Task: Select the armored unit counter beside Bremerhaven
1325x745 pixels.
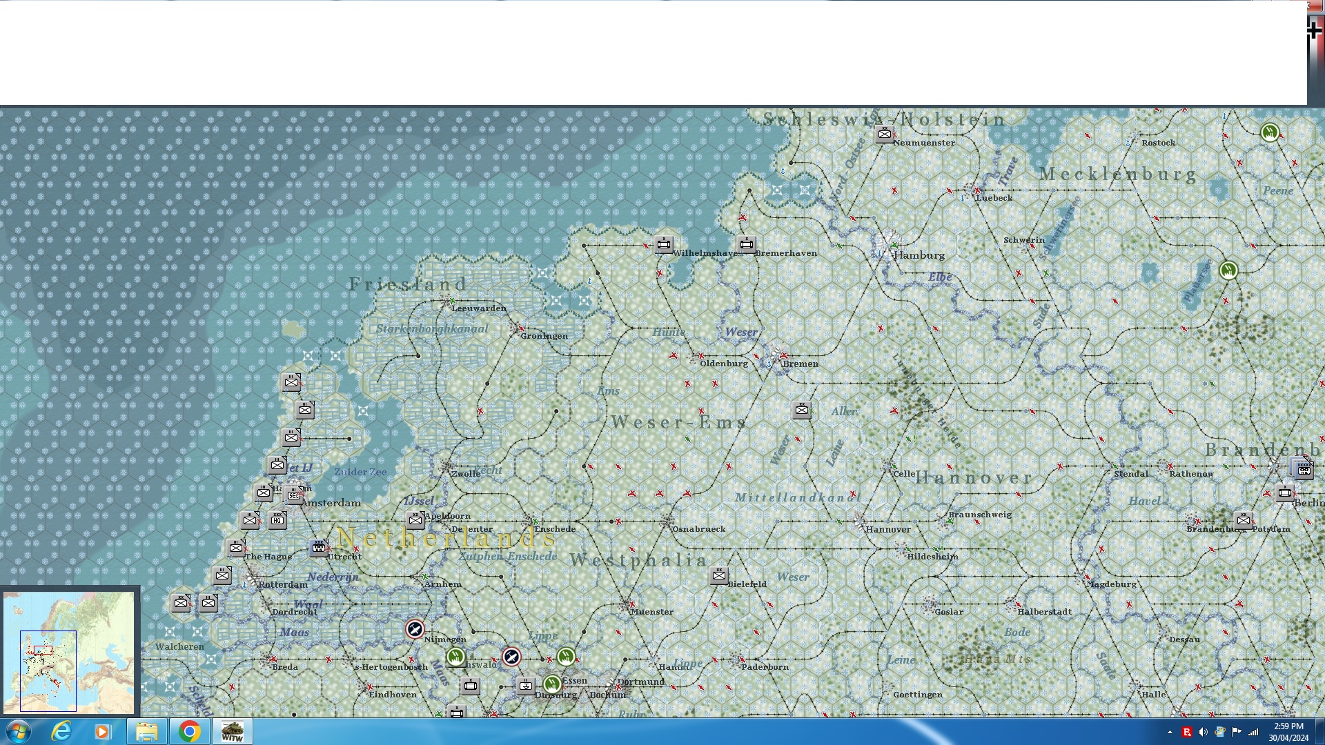Action: [746, 244]
